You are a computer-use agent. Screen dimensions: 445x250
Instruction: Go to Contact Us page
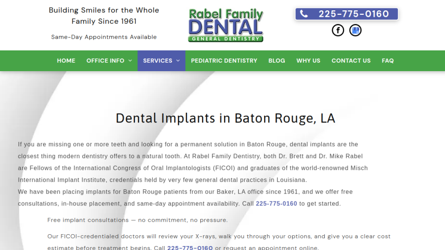point(351,61)
